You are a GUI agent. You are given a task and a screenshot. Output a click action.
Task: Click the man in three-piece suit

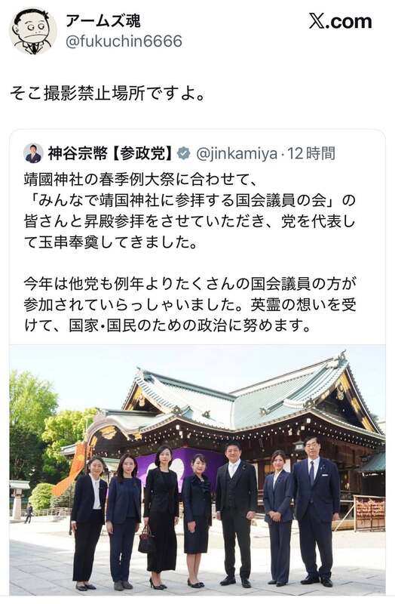tap(236, 514)
